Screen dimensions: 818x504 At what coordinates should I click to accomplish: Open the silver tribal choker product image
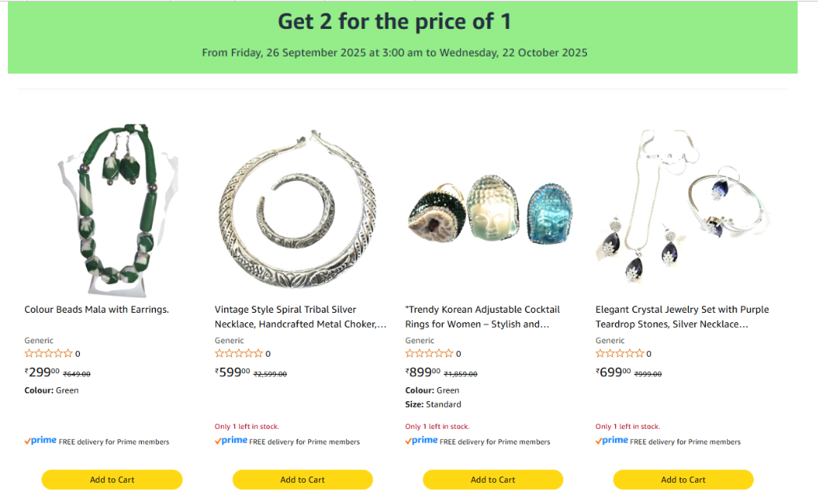[302, 212]
